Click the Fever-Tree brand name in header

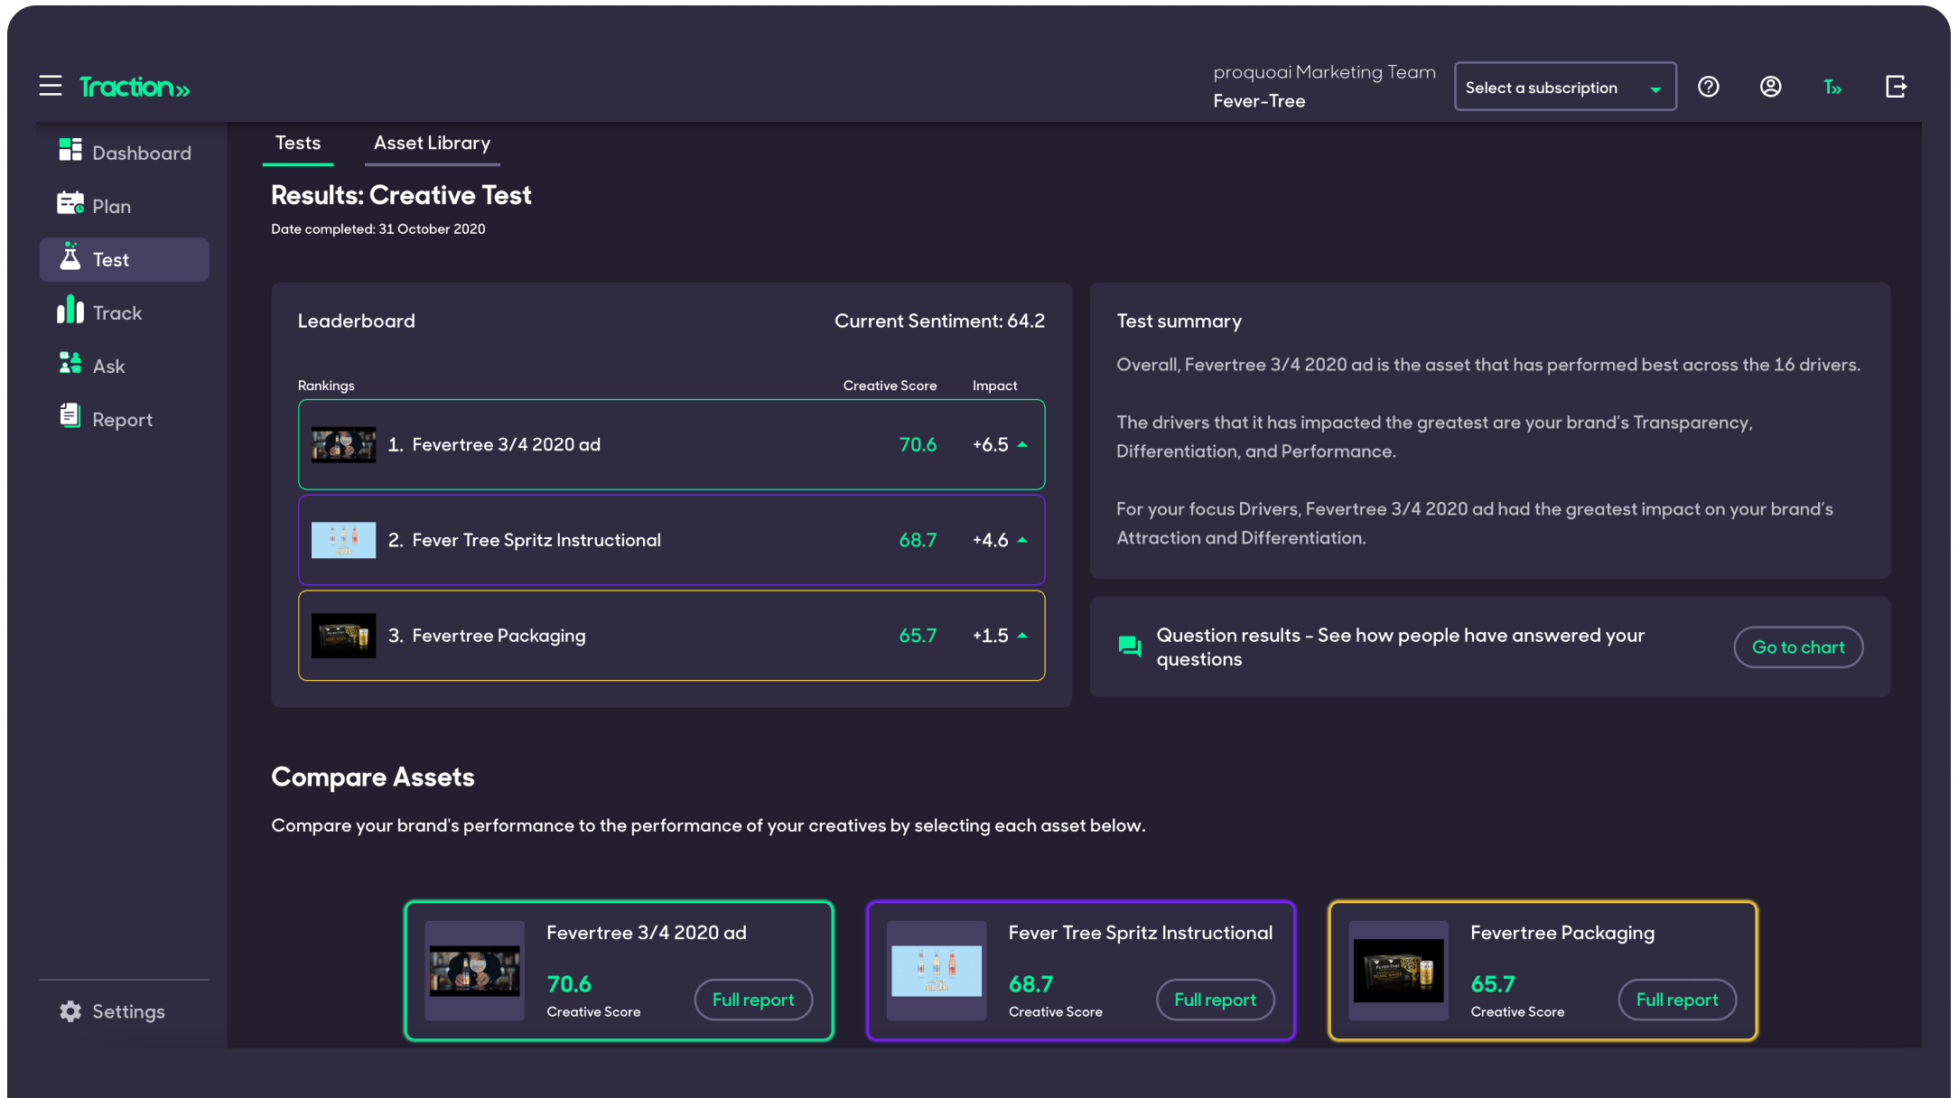click(x=1259, y=101)
